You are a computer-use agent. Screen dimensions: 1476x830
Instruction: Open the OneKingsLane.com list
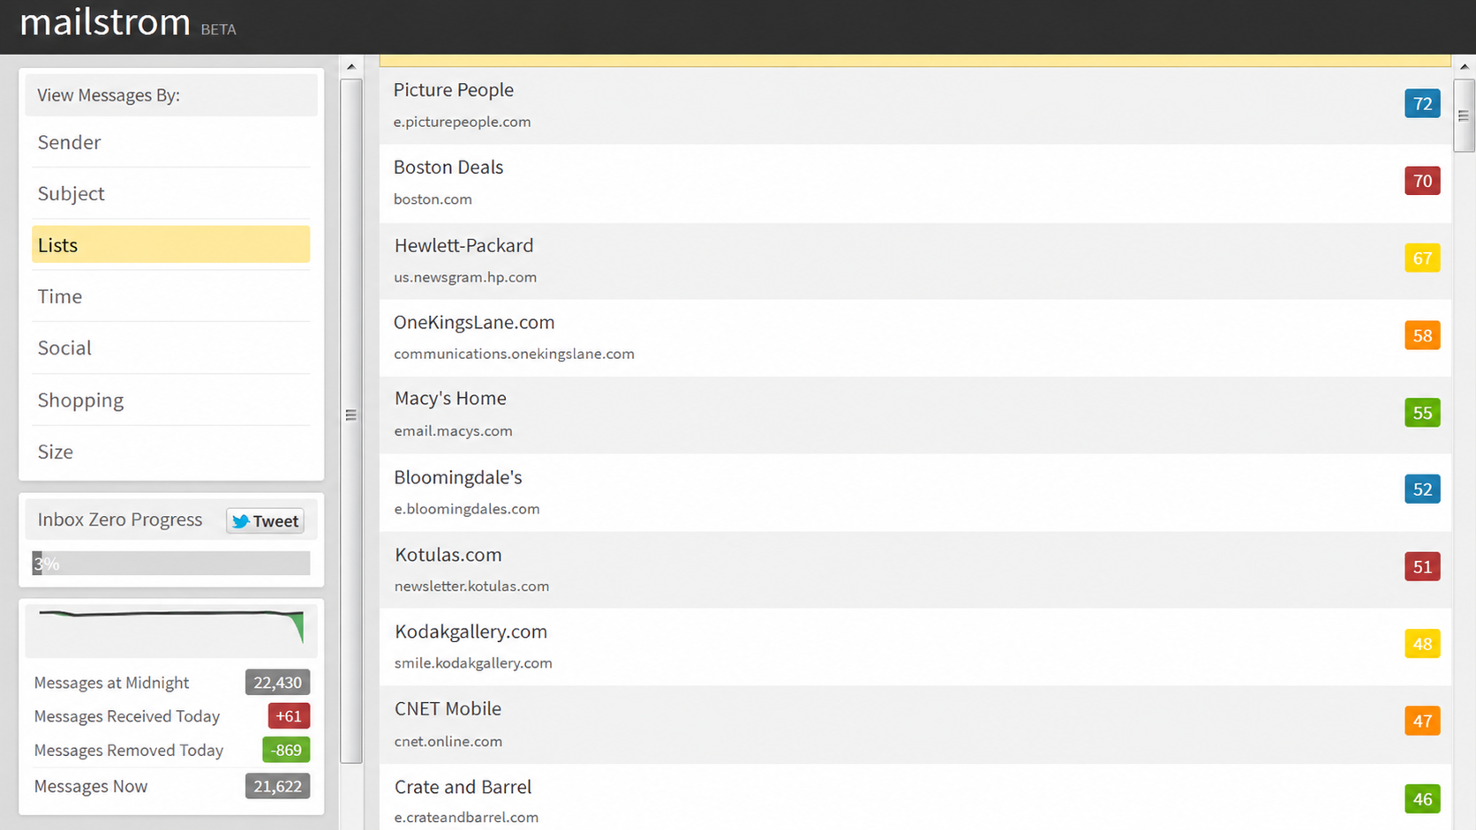click(915, 337)
